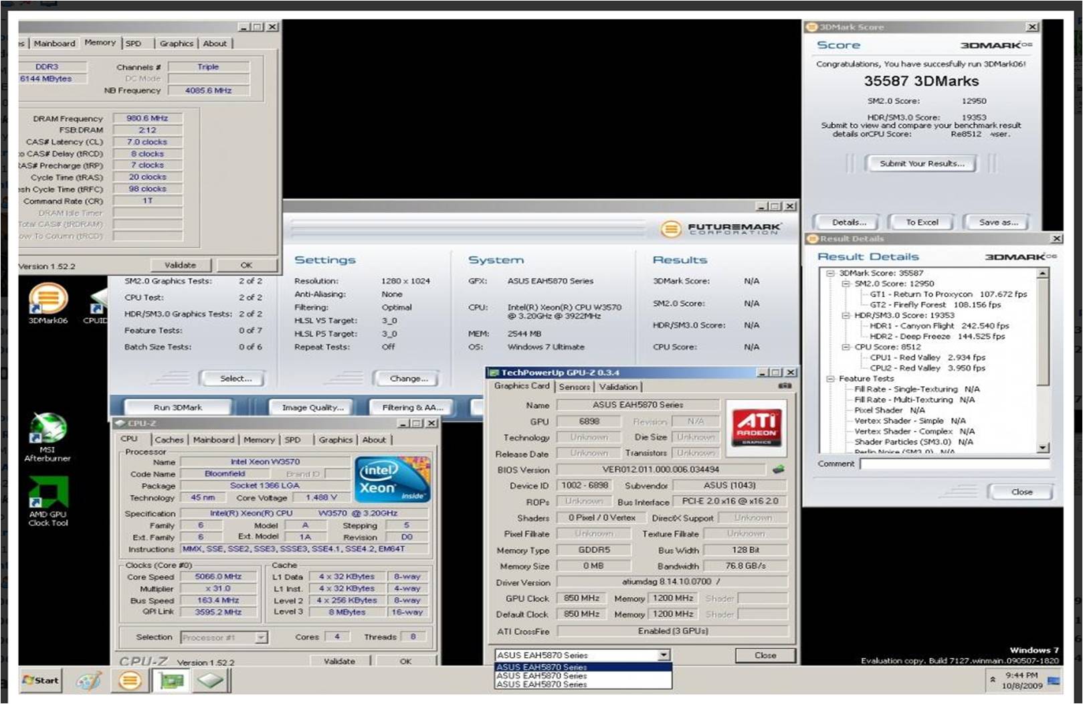The height and width of the screenshot is (704, 1083).
Task: Click Select... under the test list
Action: pyautogui.click(x=235, y=379)
